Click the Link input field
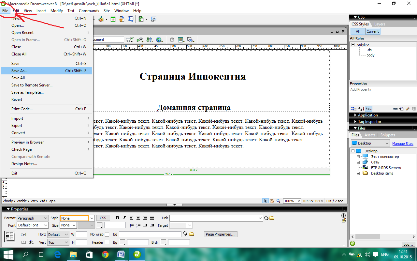The width and height of the screenshot is (417, 261). point(216,218)
